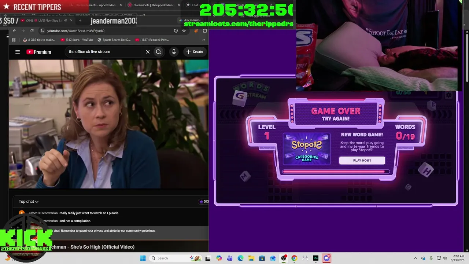Install app icon in the address bar
Screen dimensions: 469x264
(x=176, y=31)
